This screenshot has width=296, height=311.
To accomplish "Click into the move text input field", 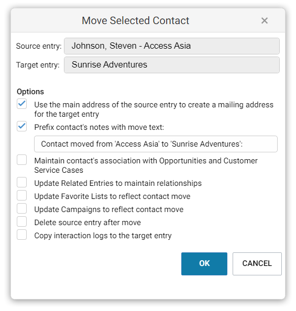I will (x=156, y=144).
